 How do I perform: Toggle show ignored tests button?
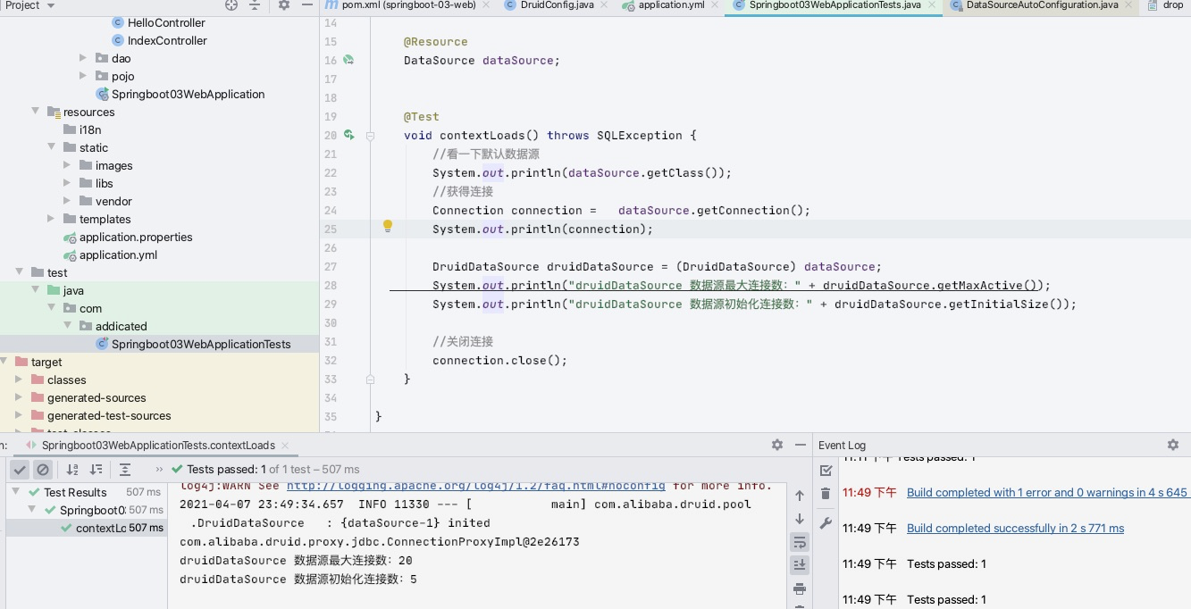(43, 469)
